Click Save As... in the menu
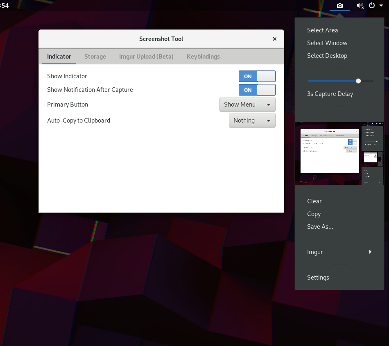The image size is (389, 346). point(320,227)
